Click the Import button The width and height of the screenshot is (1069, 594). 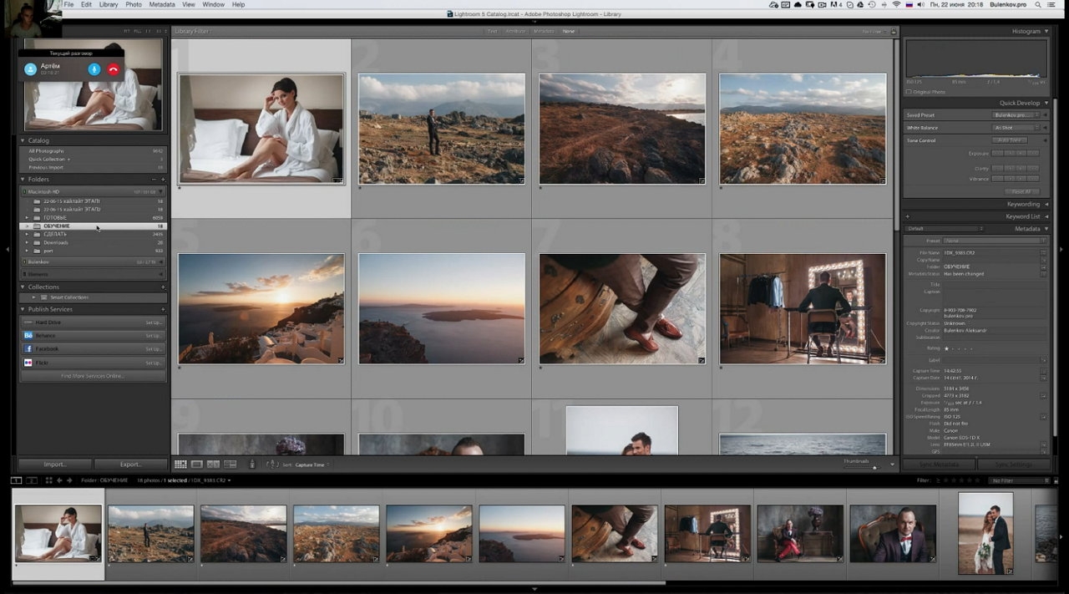tap(55, 465)
